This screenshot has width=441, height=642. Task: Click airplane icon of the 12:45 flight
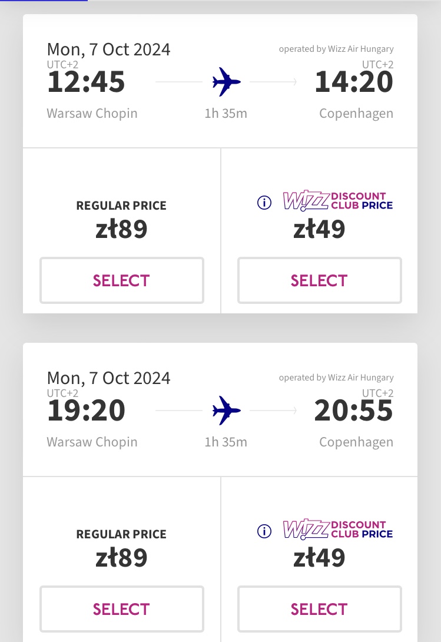pos(227,82)
